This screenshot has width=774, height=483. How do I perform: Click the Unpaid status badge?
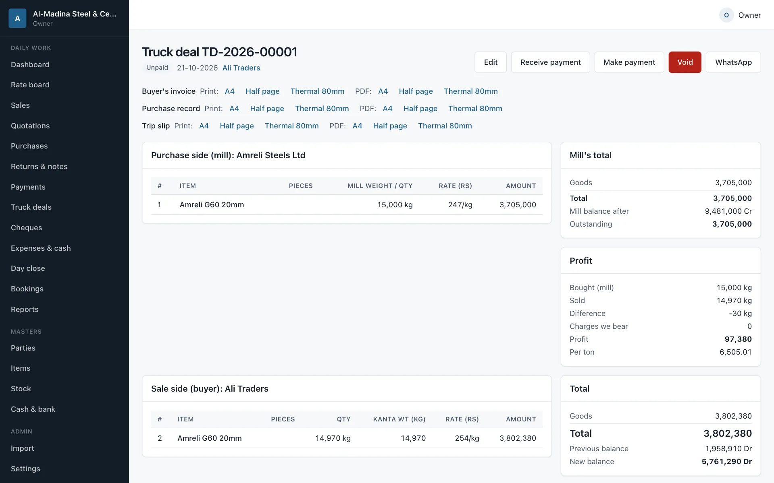[157, 68]
